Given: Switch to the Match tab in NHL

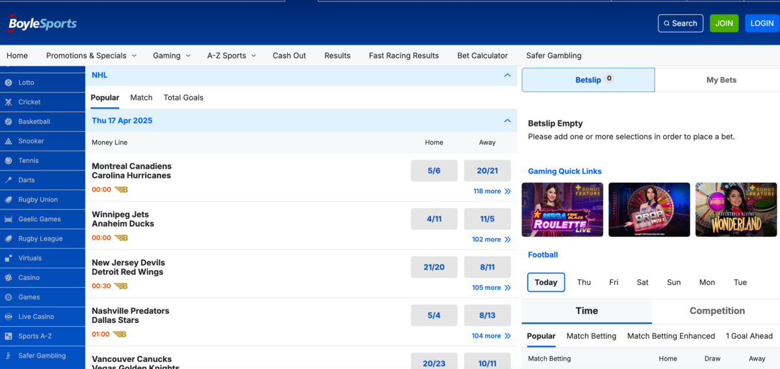Looking at the screenshot, I should (x=141, y=98).
